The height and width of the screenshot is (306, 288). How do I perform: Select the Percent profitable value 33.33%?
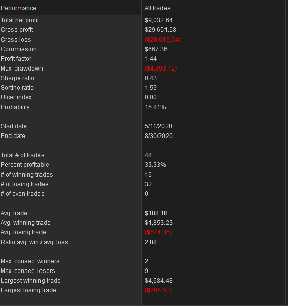pyautogui.click(x=155, y=165)
